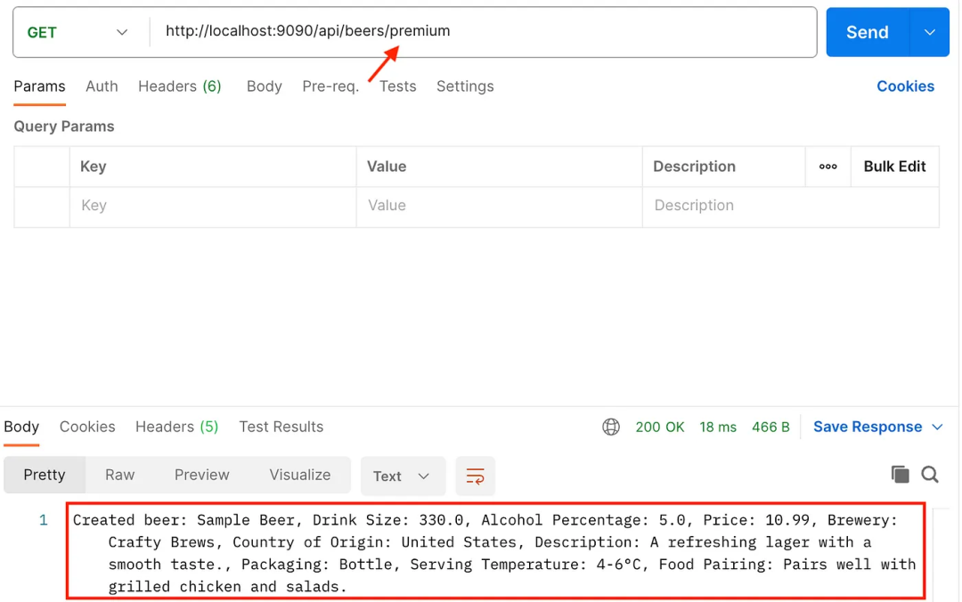Toggle the line wrap icon
Viewport: 962px width, 602px height.
point(475,476)
